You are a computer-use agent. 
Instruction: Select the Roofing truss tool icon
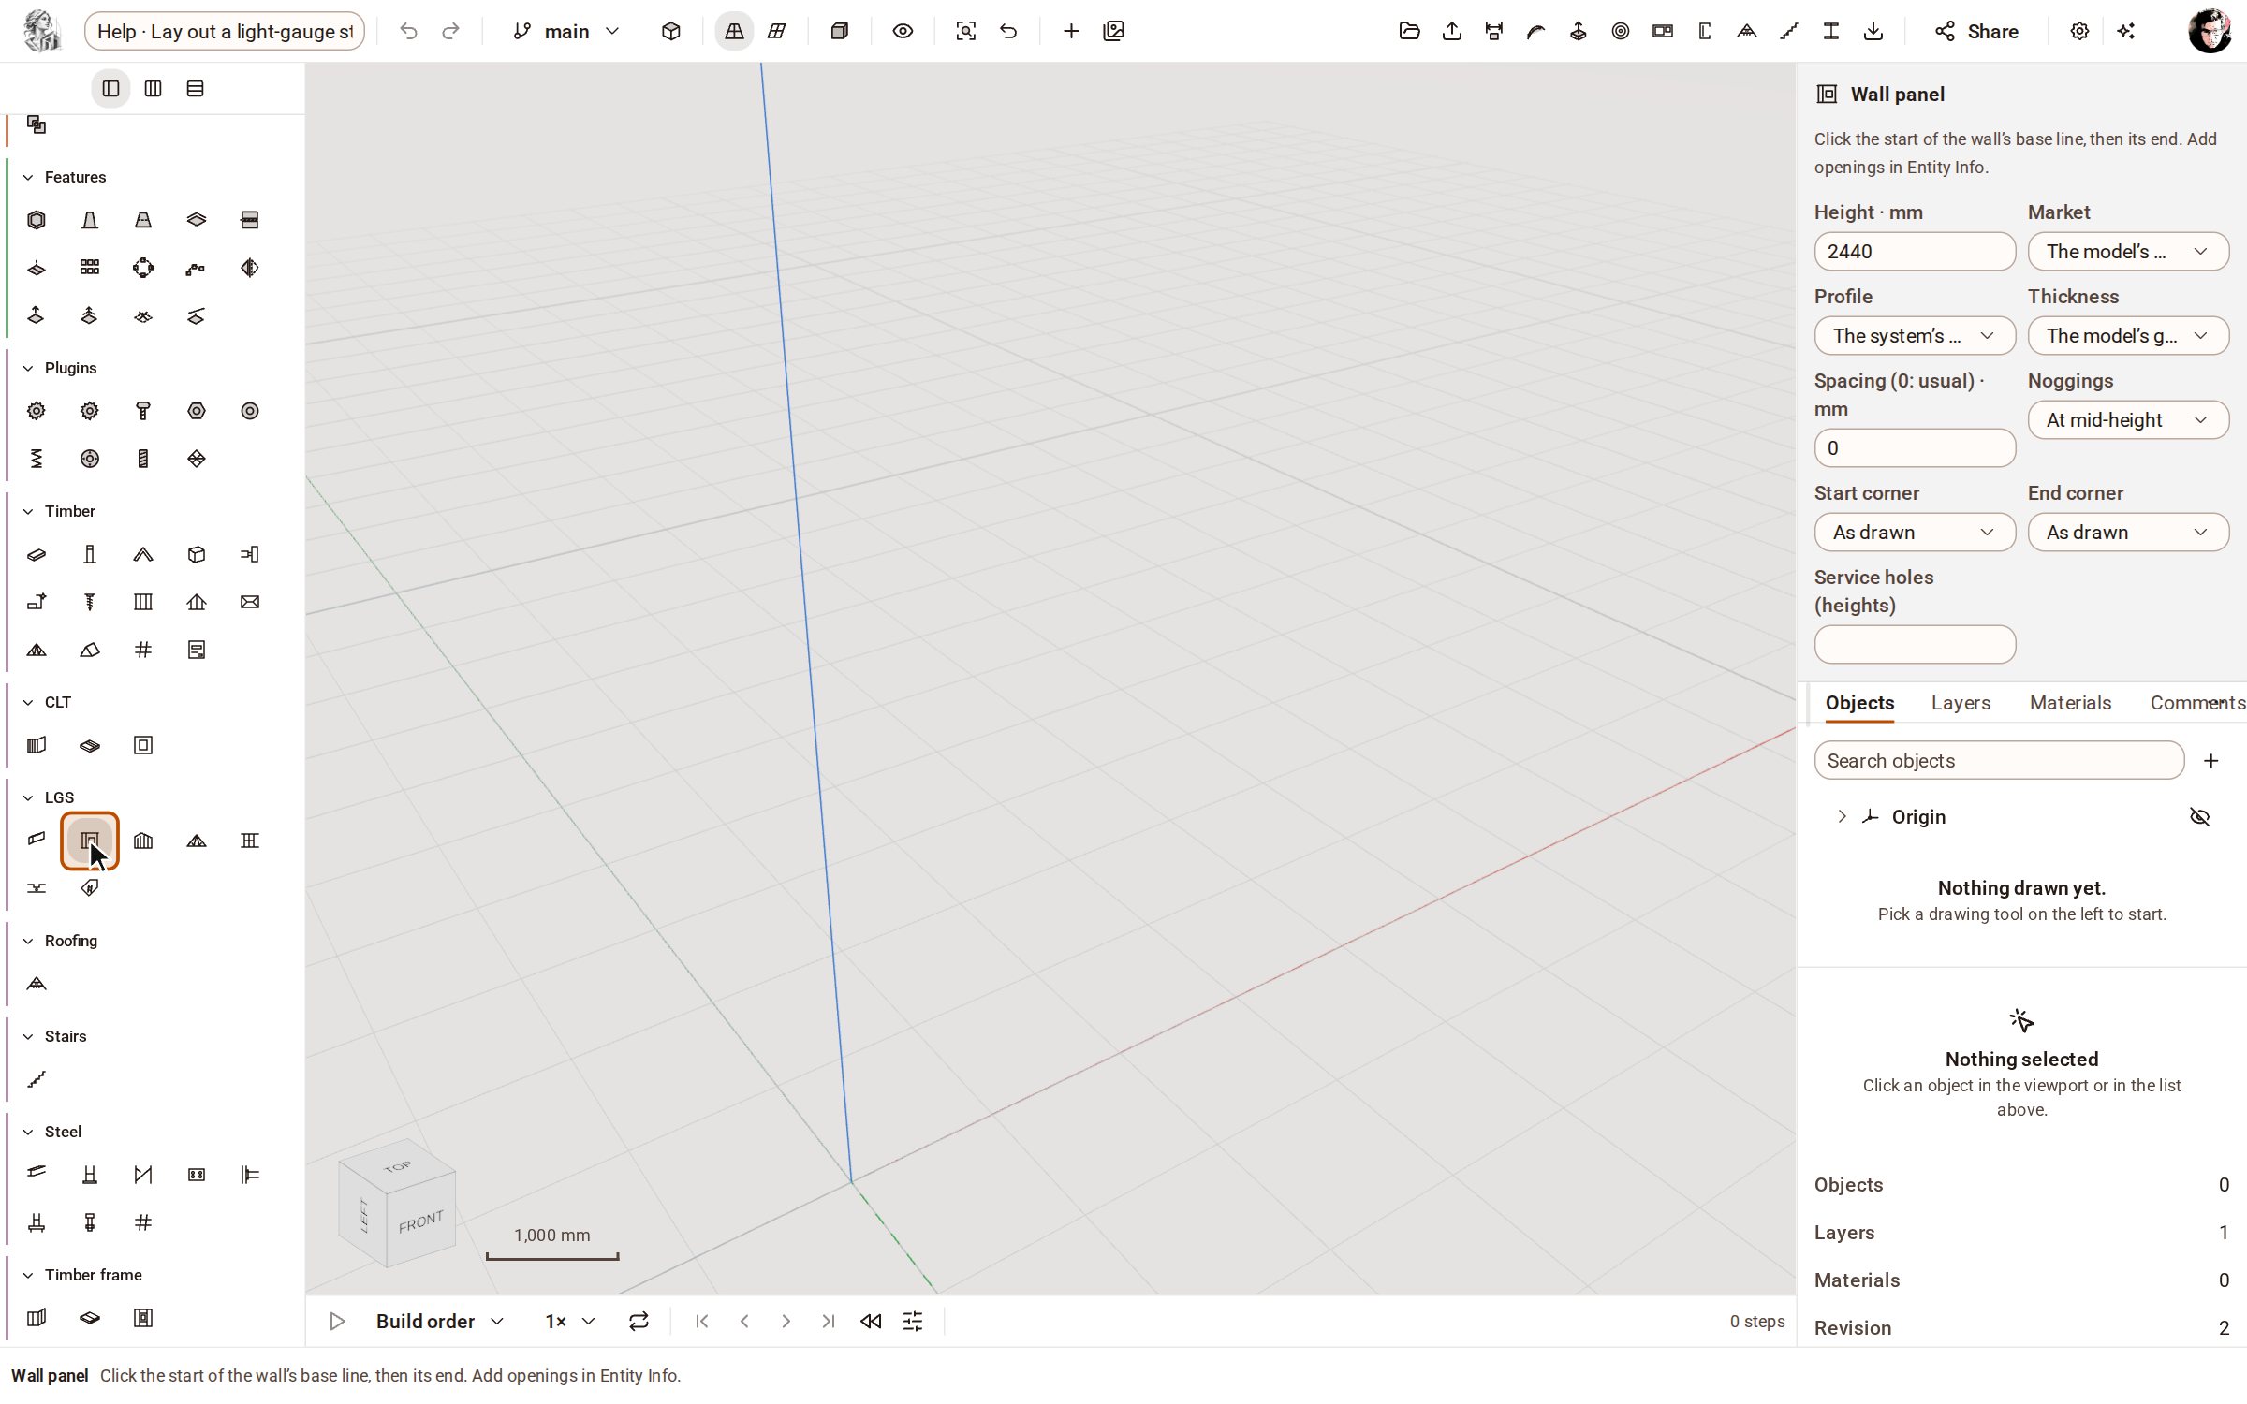(37, 984)
